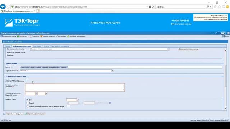
Task: Open "Входящие уведомления" menu item
Action: pyautogui.click(x=76, y=37)
